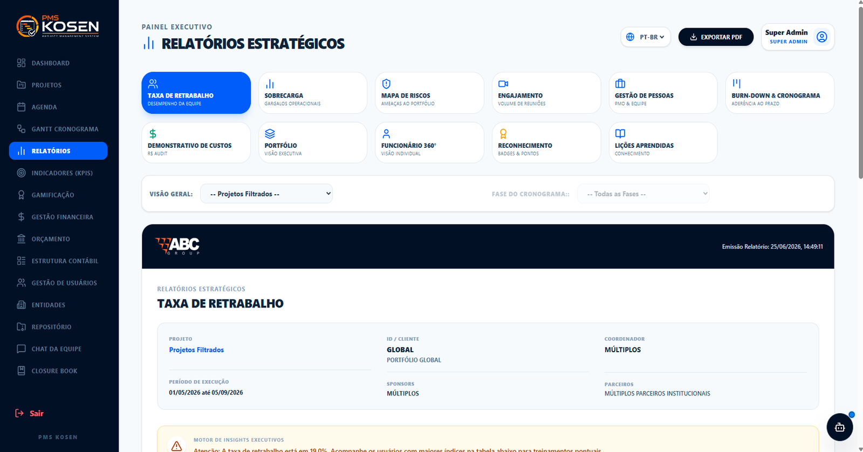Click the open book icon on Lições Aprendidas
Screen dimensions: 863x452
(x=620, y=133)
